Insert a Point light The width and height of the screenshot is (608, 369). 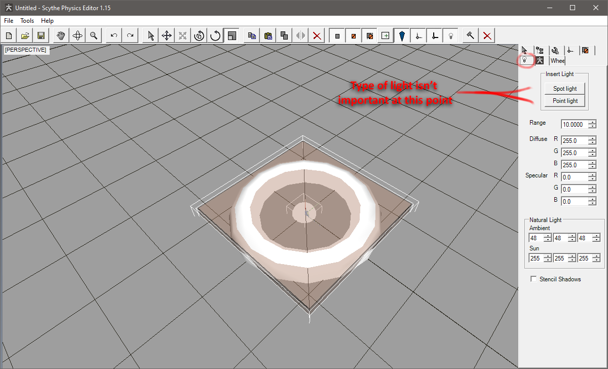click(x=565, y=101)
